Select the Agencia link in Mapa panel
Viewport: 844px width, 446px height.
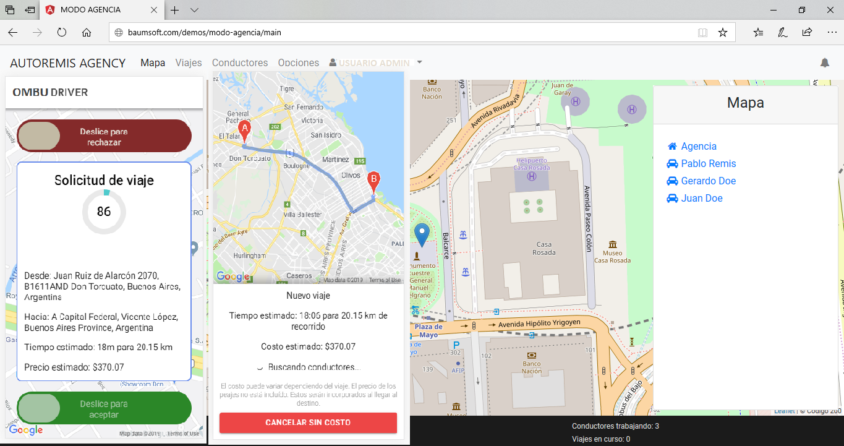pyautogui.click(x=699, y=147)
